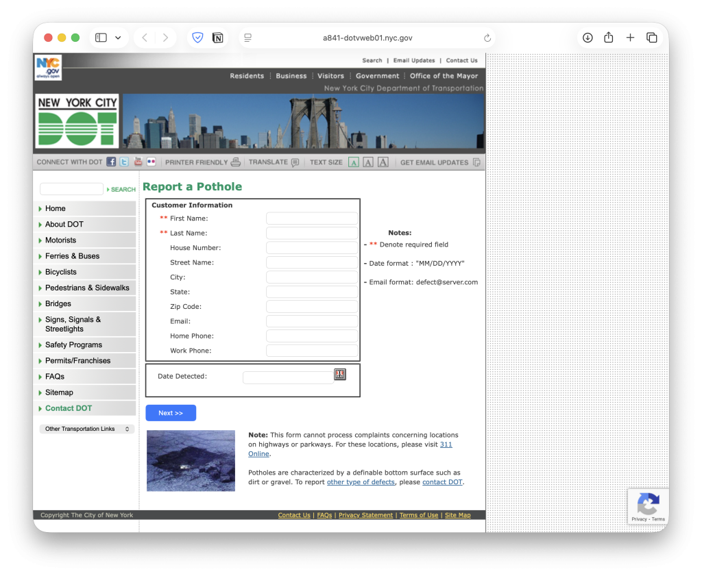The height and width of the screenshot is (576, 702).
Task: Open Pedestrians & Sidewalks menu item
Action: pos(87,288)
